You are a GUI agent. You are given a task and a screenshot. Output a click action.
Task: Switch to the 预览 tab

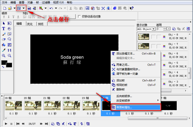coord(41,24)
